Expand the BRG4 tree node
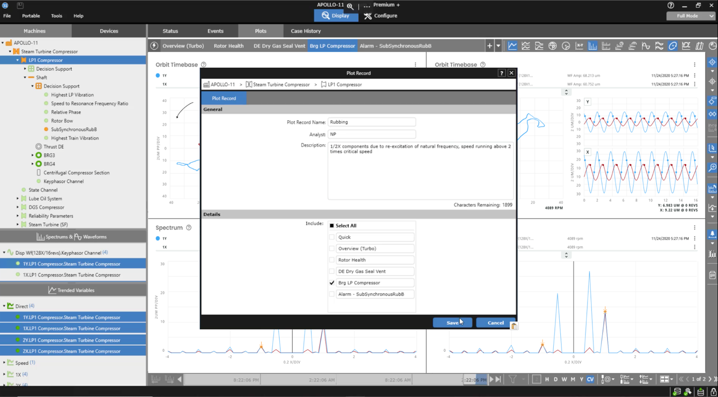Image resolution: width=718 pixels, height=397 pixels. tap(33, 164)
